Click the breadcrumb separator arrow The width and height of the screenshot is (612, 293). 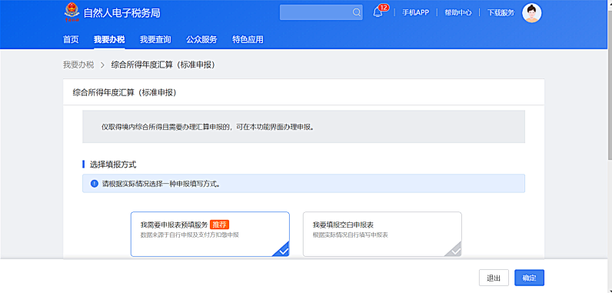(x=103, y=65)
